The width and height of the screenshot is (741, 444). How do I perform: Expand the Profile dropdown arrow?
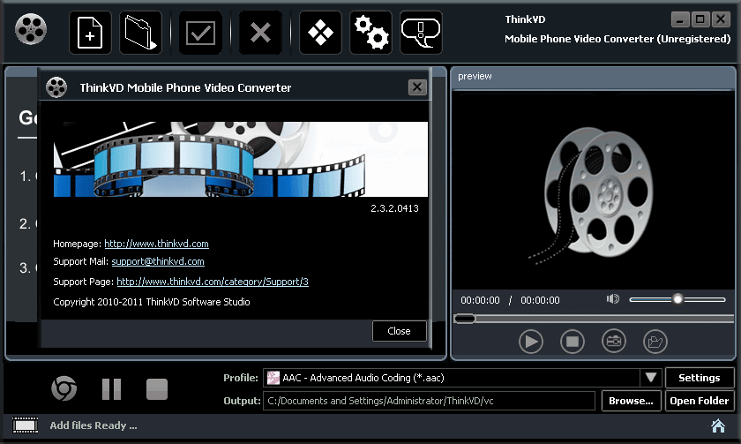[x=651, y=378]
